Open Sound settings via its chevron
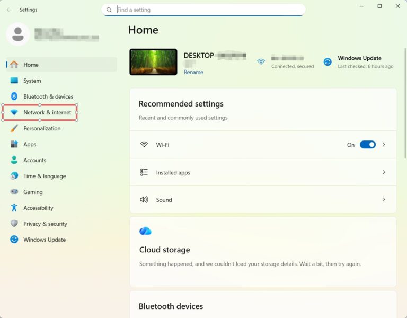Image resolution: width=407 pixels, height=318 pixels. coord(384,200)
